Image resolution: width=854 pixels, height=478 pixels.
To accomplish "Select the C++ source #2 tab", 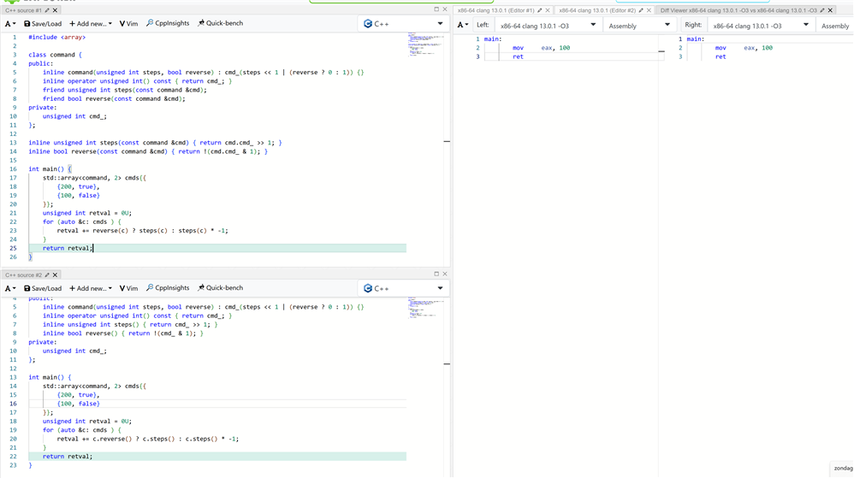I will (23, 275).
